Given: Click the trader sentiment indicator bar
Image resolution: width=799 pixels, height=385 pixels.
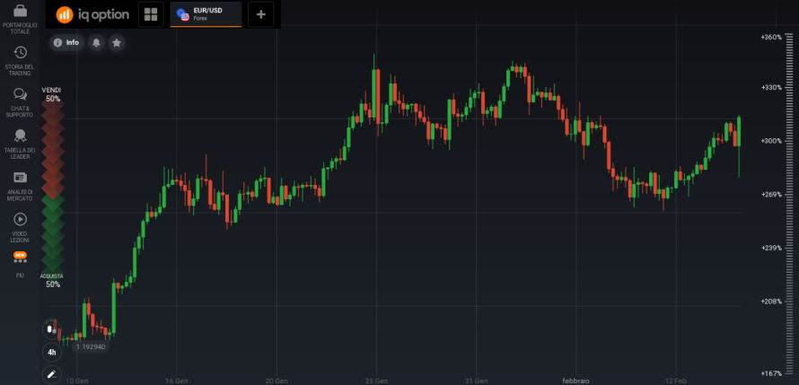Looking at the screenshot, I should tap(52, 187).
